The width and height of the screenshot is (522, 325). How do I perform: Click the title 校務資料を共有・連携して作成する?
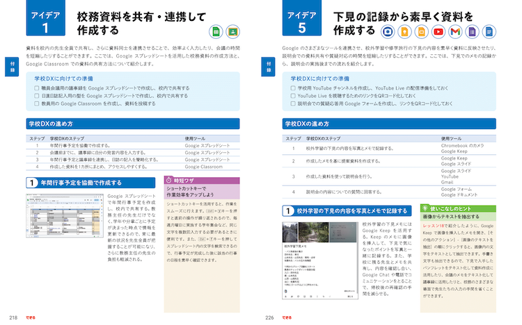click(x=141, y=23)
